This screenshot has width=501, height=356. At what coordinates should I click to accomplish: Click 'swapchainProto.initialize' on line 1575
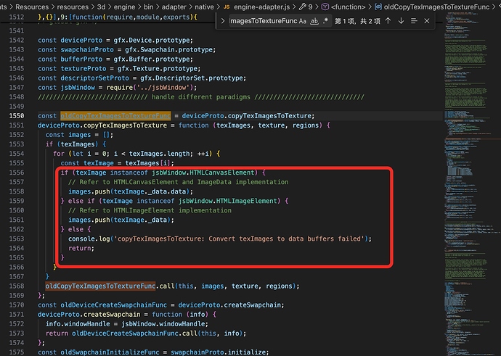(218, 352)
